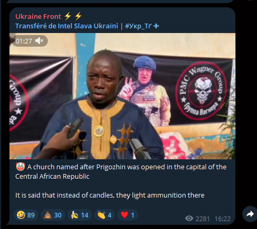Click the 16:22 message timestamp
Image resolution: width=257 pixels, height=229 pixels.
(222, 219)
